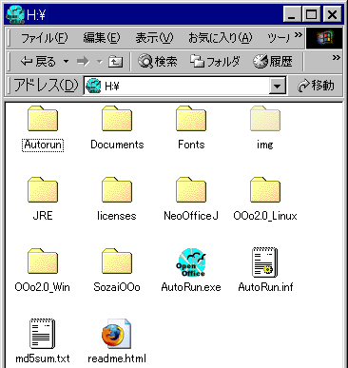Open the Tools (ツール) menu

tap(279, 38)
